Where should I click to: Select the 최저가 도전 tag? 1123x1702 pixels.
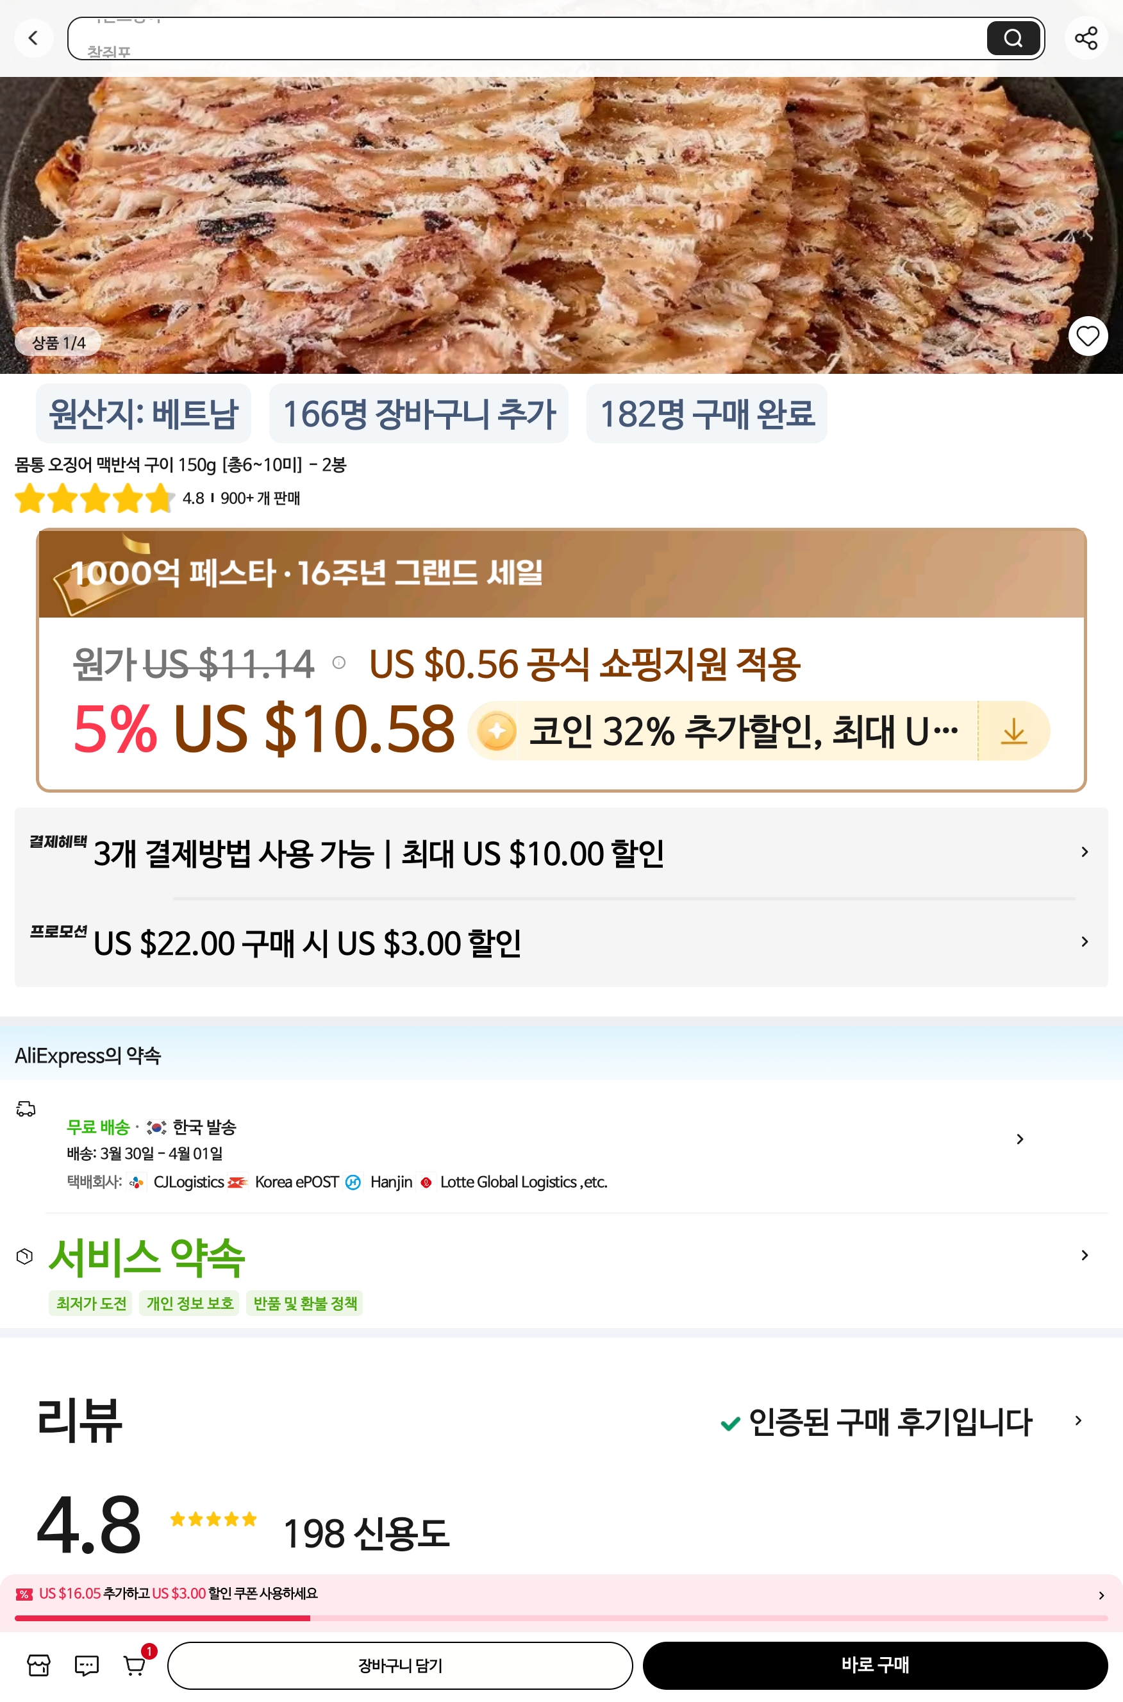pyautogui.click(x=91, y=1303)
